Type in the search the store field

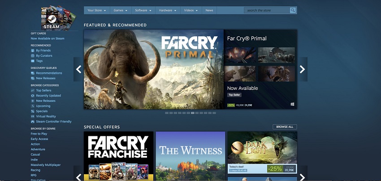[267, 10]
